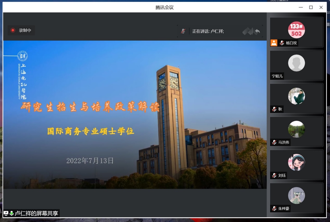Click the reply arrow icon in top bar
This screenshot has width=330, height=222.
pos(257,31)
